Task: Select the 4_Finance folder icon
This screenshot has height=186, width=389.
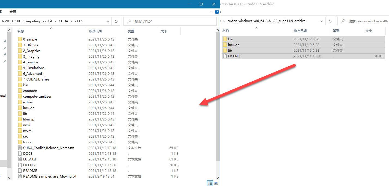Action: coord(20,62)
